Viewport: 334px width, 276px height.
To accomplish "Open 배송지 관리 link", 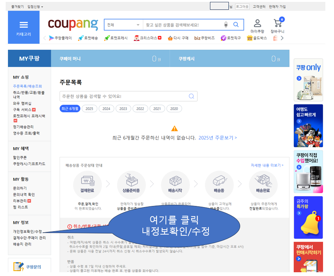I will pos(22,244).
